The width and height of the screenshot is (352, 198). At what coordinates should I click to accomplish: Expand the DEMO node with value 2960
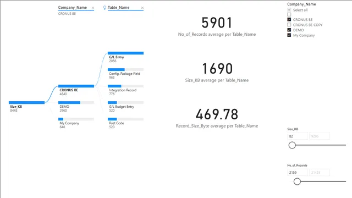(x=76, y=103)
